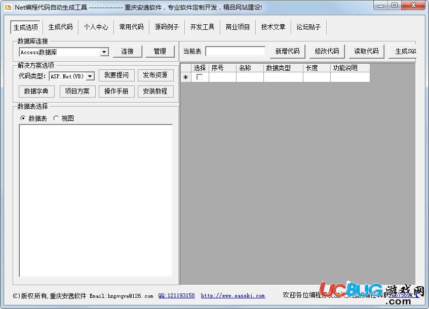
Task: Open the 安装教程 button
Action: 155,91
